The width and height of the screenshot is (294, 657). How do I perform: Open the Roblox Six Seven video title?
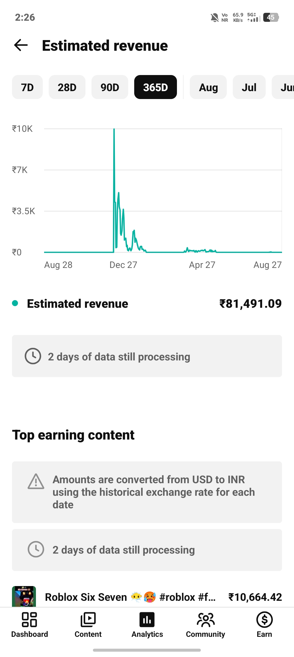[130, 597]
